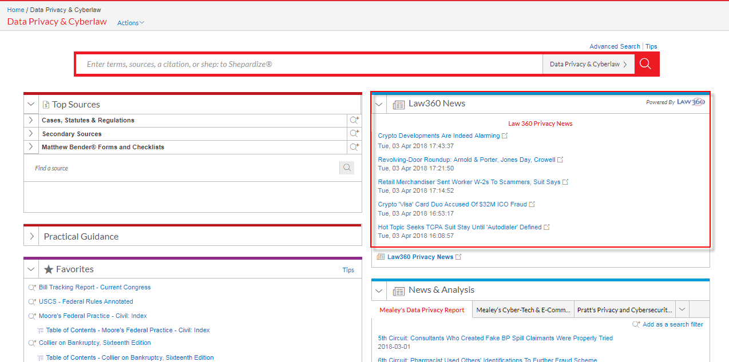This screenshot has width=729, height=362.
Task: Open external link icon beside Revolving-Door Roundup
Action: pyautogui.click(x=560, y=160)
